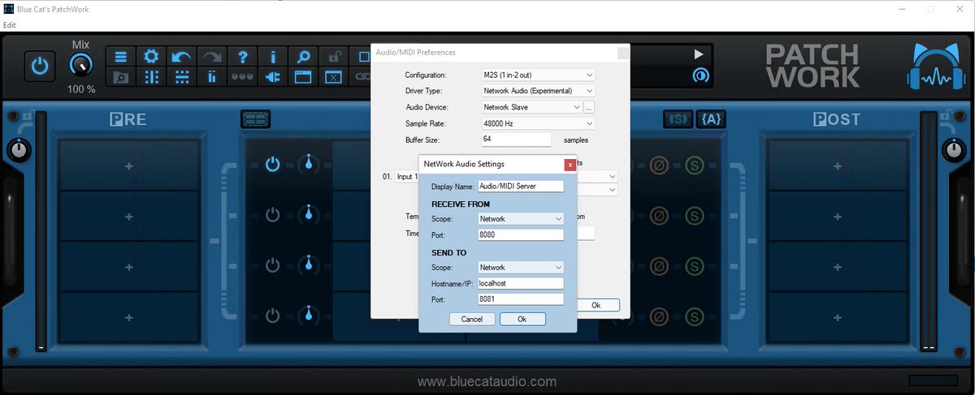Click Cancel in NetWork Audio Settings
The height and width of the screenshot is (395, 975).
(x=472, y=320)
